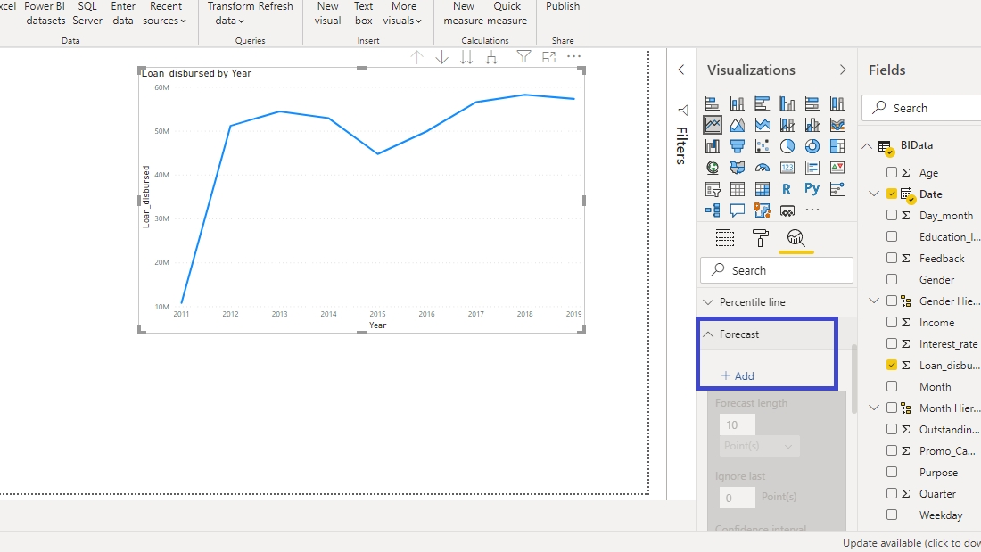Click the Fields pane search box
The image size is (981, 552).
(923, 108)
